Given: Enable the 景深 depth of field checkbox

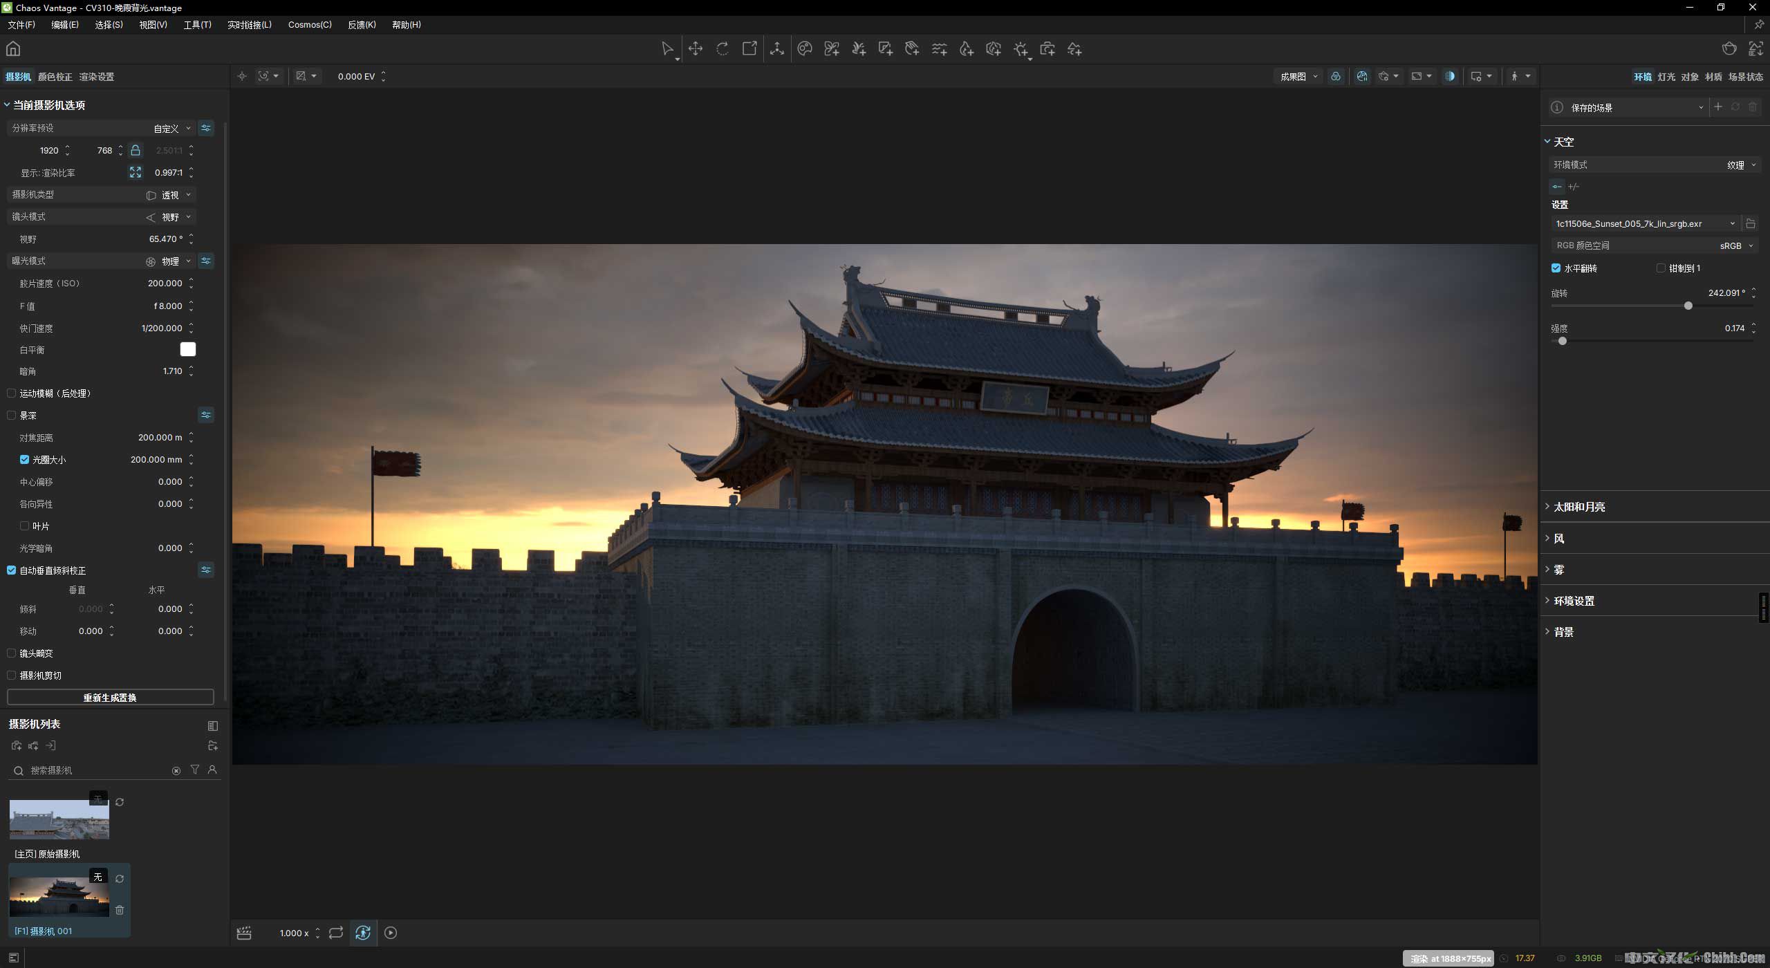Looking at the screenshot, I should 12,416.
